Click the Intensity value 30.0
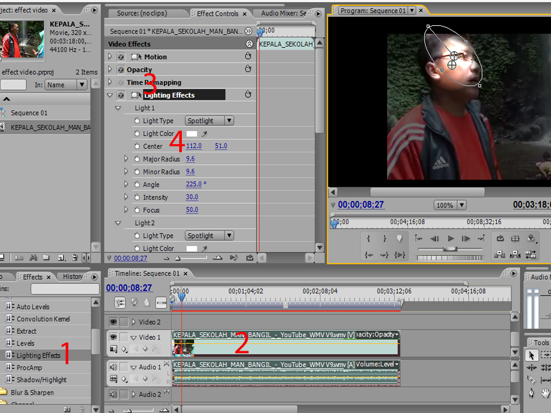 pos(192,197)
